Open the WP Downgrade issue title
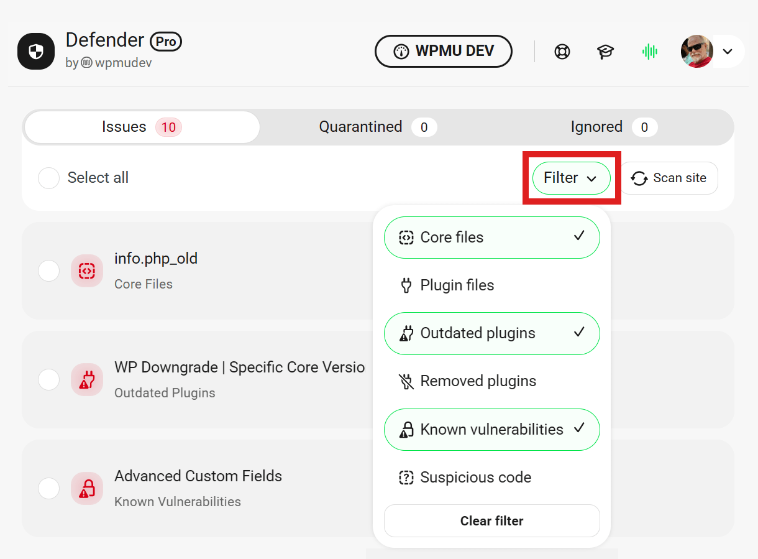Viewport: 758px width, 559px height. pos(239,367)
